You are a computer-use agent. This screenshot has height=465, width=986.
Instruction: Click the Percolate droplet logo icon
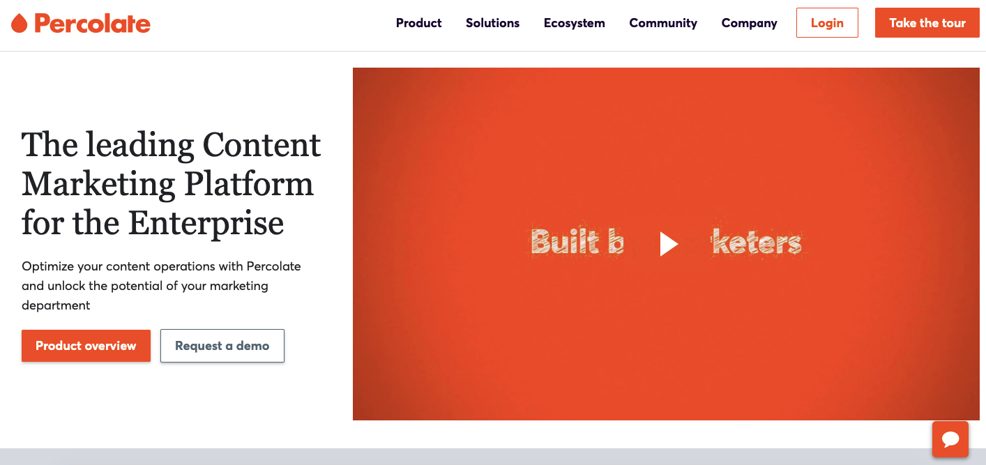tap(20, 23)
